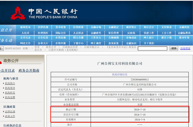
Task: Select 金融市场 in the navigation bar
Action: click(x=96, y=27)
